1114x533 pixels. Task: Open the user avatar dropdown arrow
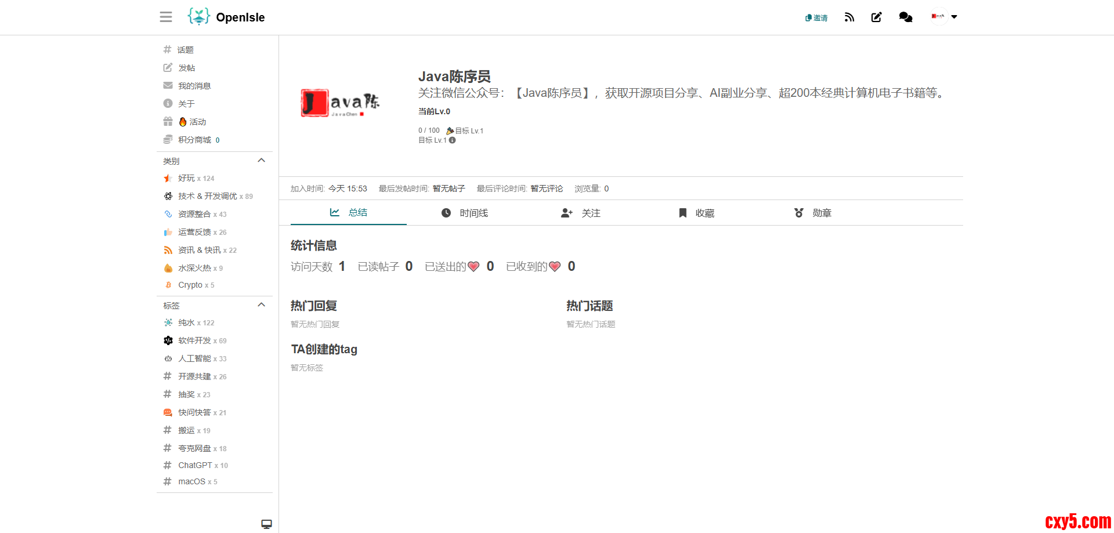tap(954, 17)
